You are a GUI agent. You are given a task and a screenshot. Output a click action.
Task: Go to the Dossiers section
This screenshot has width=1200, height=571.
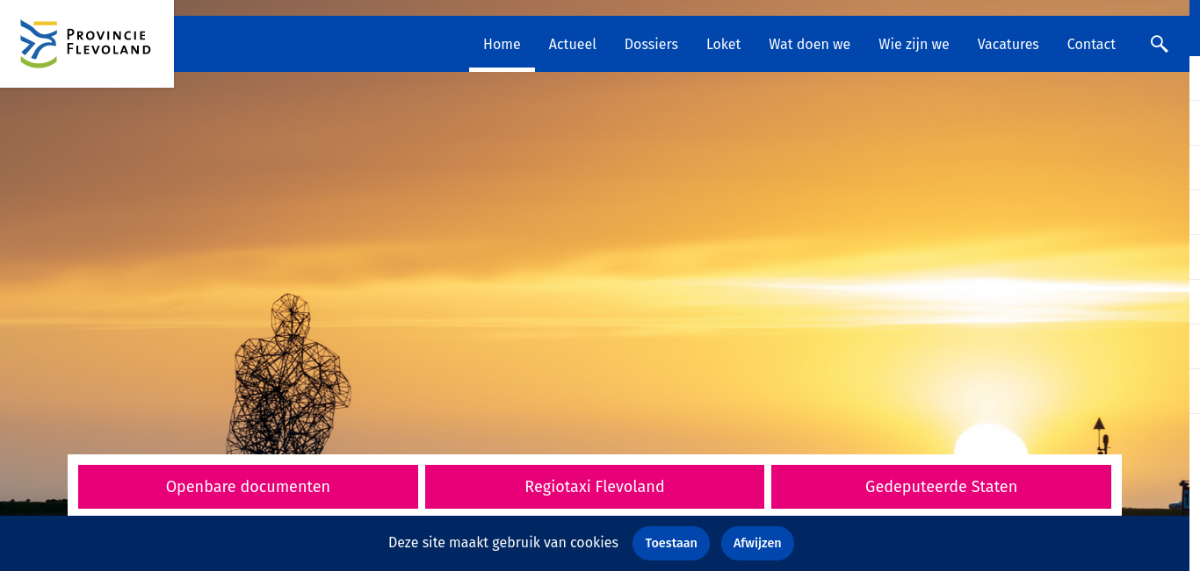pyautogui.click(x=651, y=44)
